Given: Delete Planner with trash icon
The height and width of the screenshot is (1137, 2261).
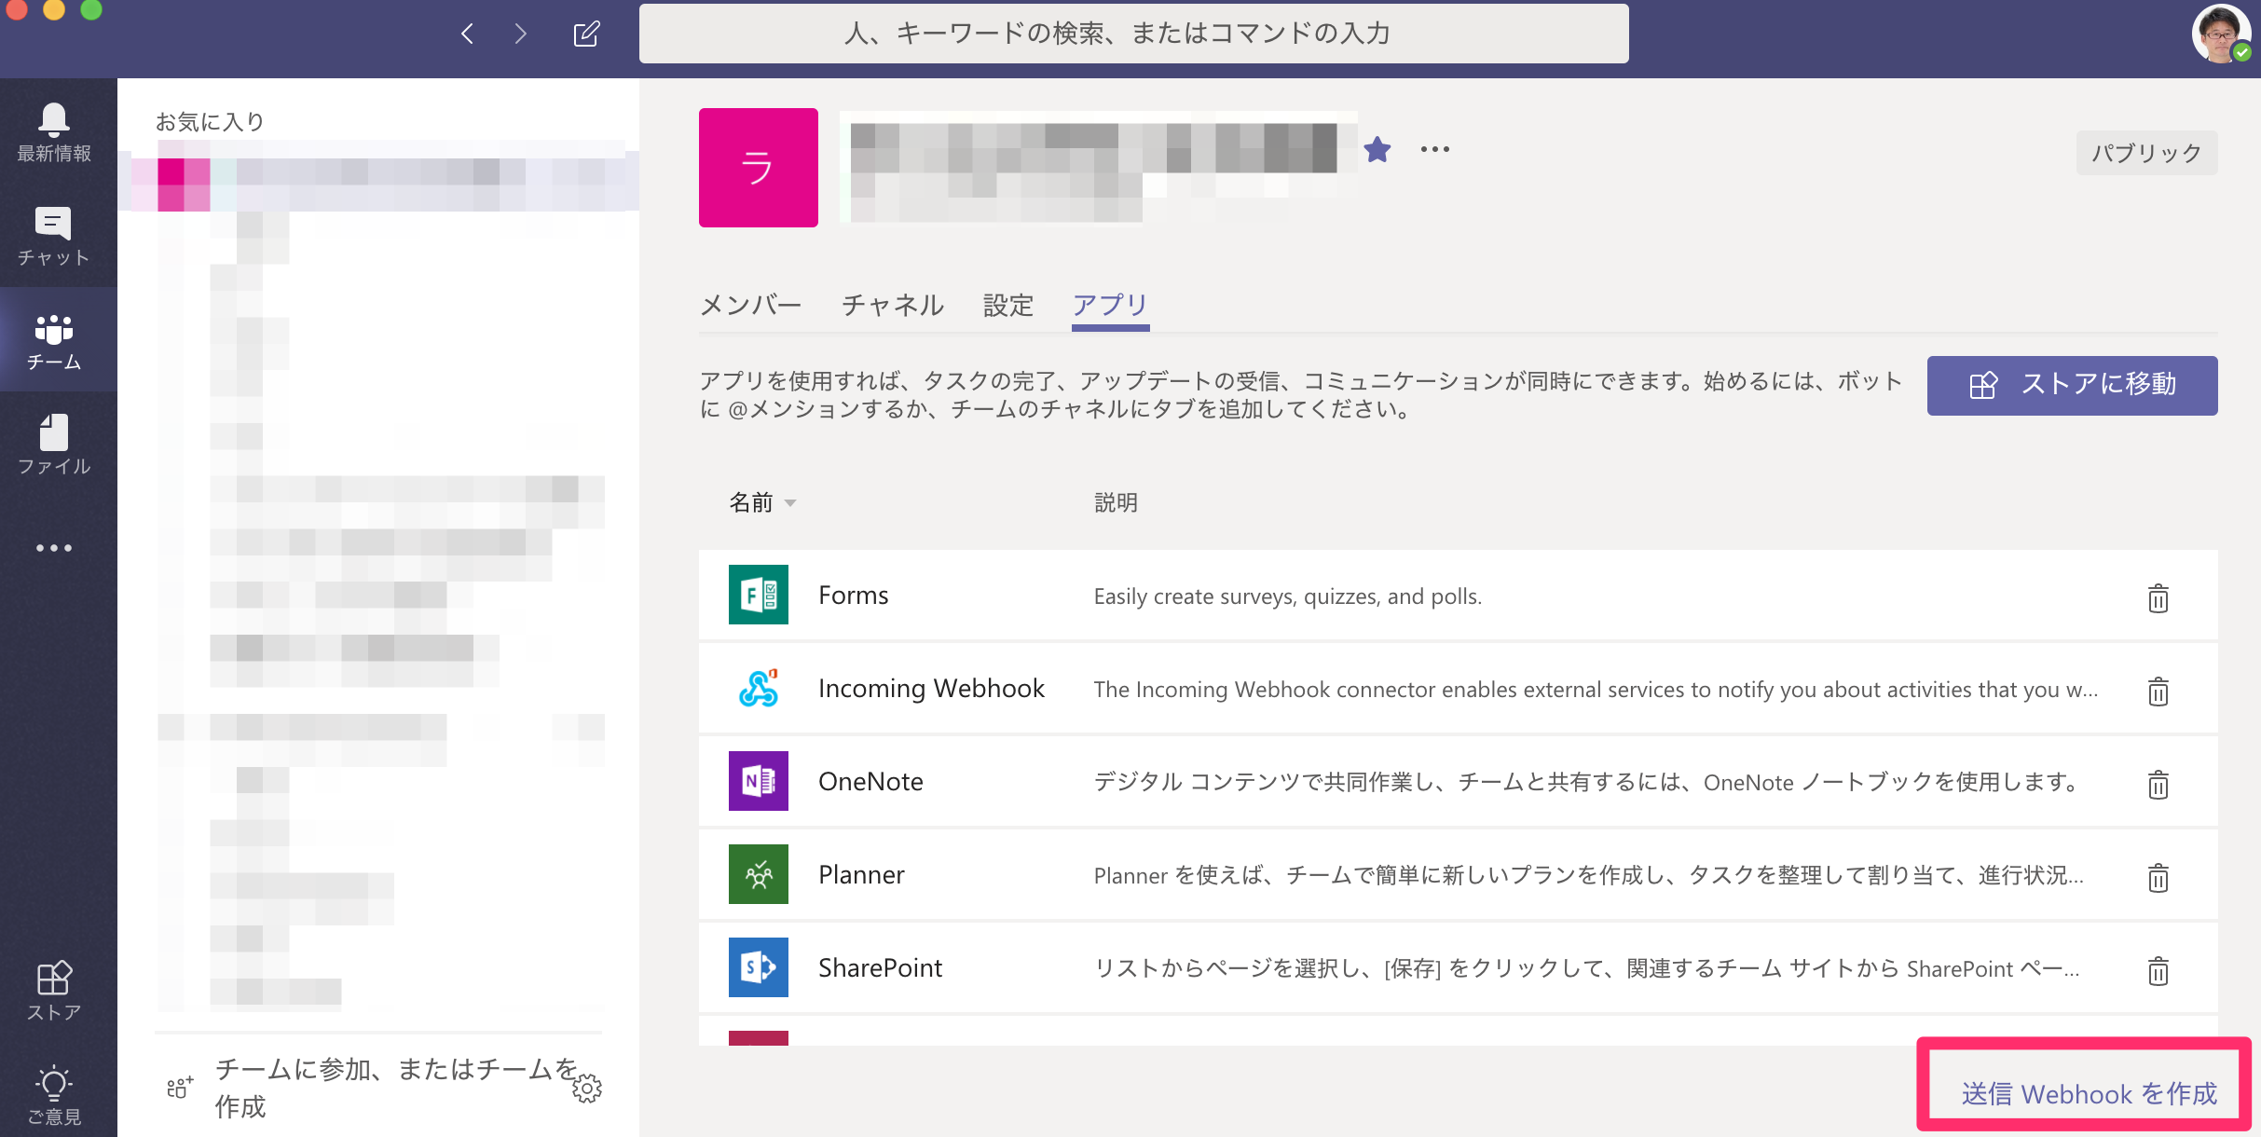Looking at the screenshot, I should tap(2158, 878).
